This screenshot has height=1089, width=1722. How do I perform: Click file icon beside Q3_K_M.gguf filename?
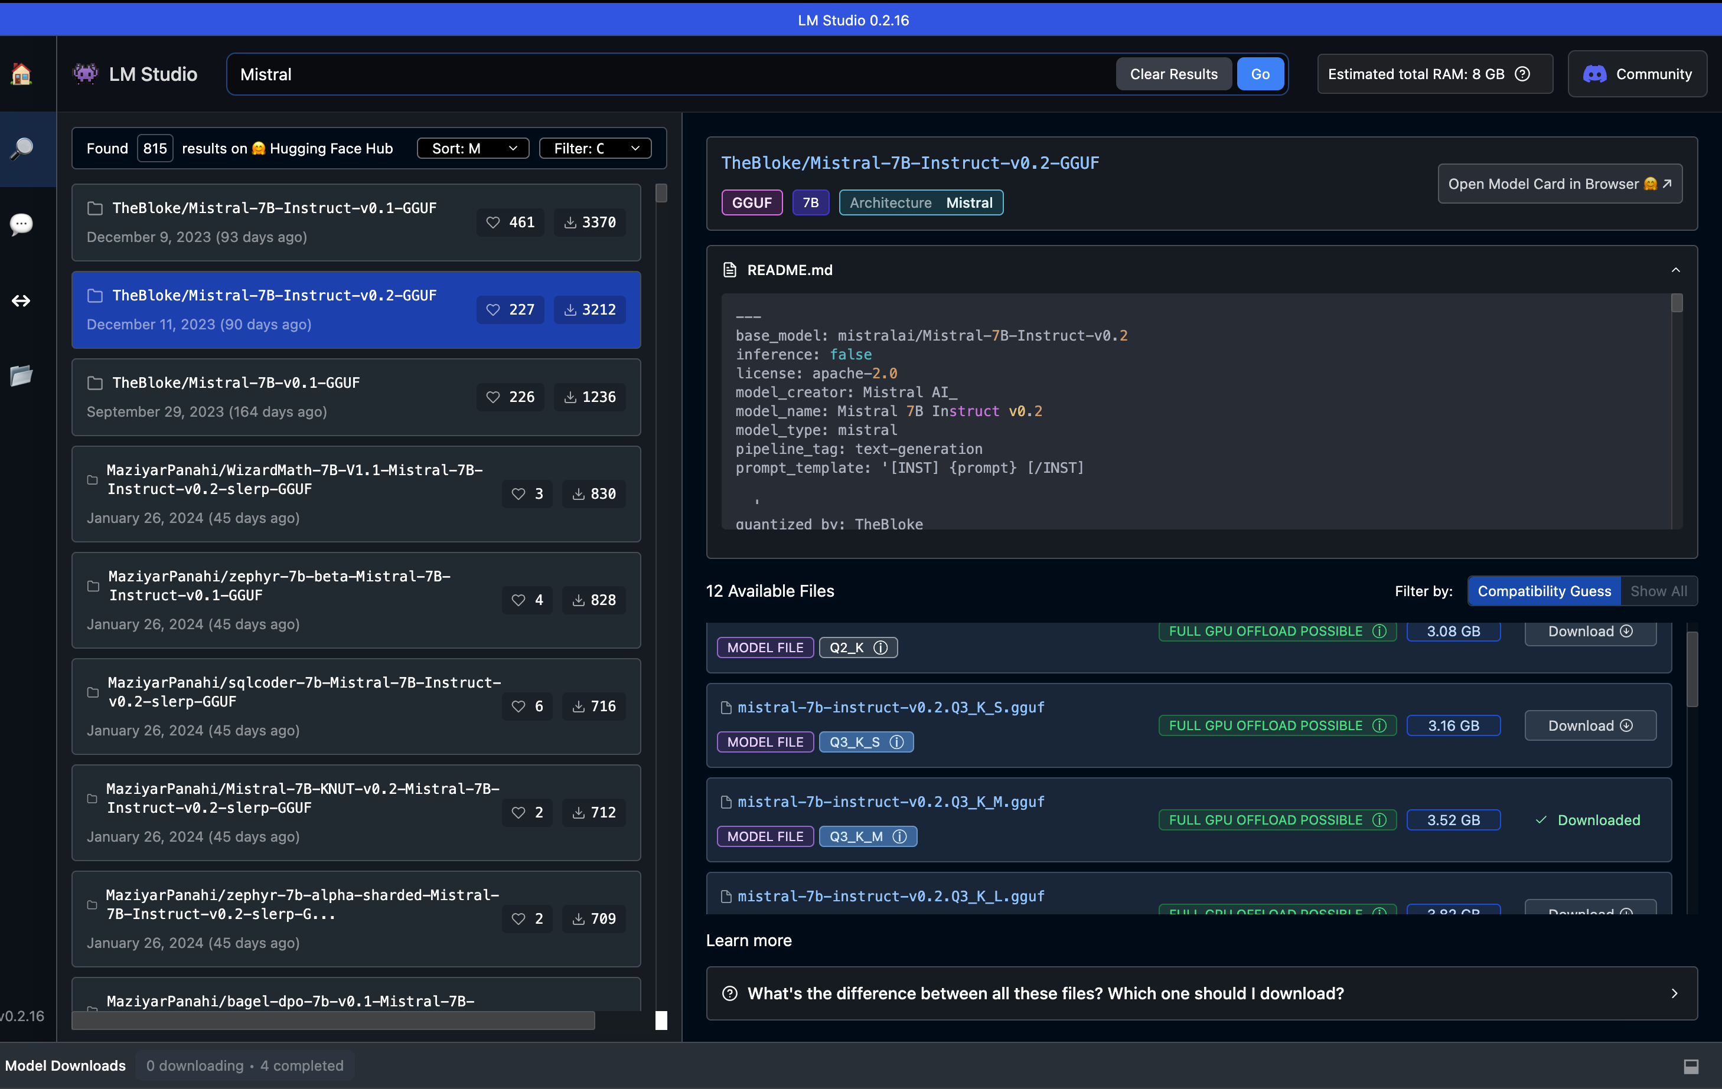point(726,802)
